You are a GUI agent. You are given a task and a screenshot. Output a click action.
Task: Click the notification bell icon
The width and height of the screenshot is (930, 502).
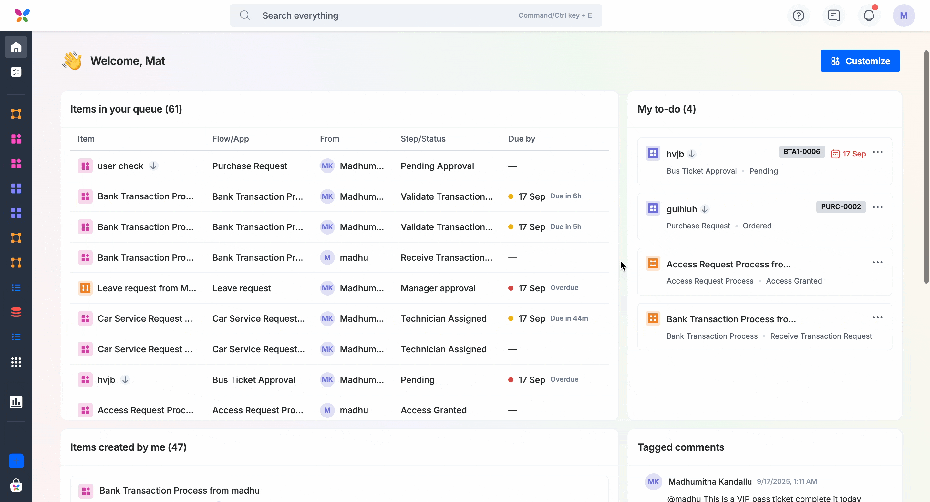click(869, 15)
